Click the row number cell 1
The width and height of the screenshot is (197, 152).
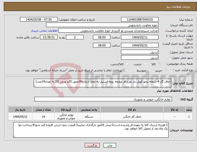click(x=189, y=117)
